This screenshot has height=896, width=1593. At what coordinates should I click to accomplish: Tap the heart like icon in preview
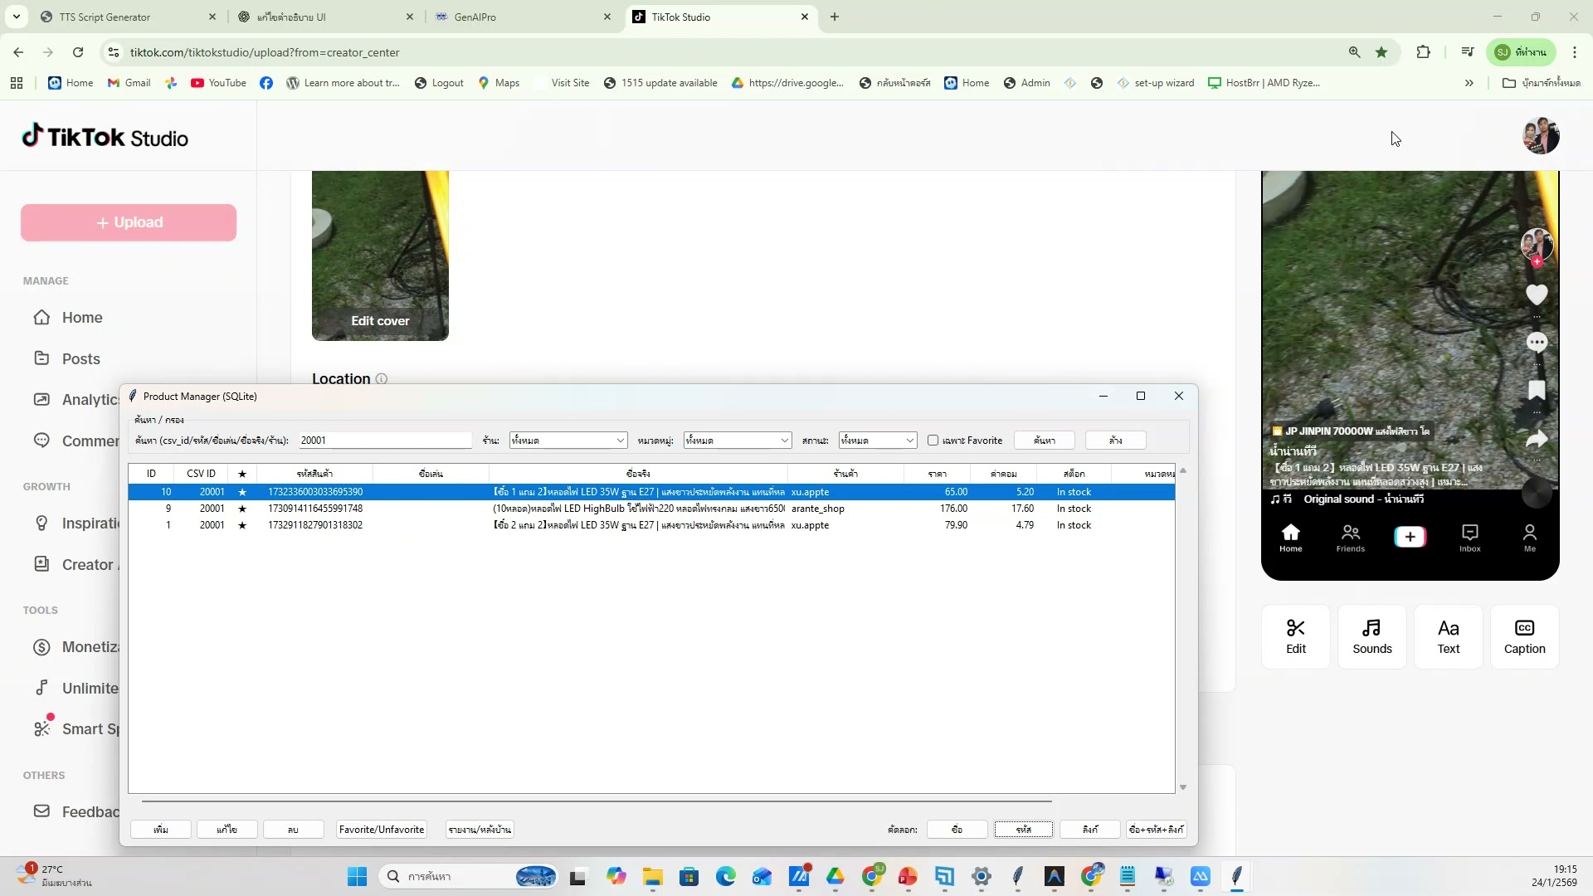(x=1537, y=295)
